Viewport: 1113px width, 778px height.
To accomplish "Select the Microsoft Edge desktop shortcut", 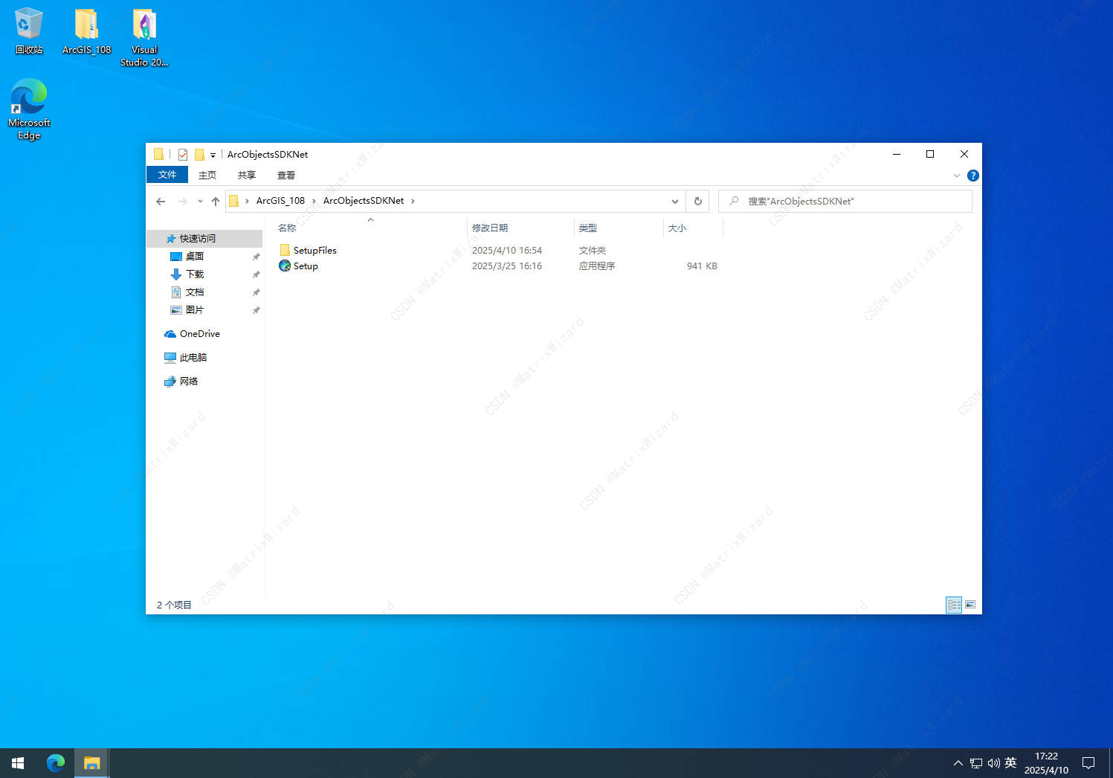I will 29,109.
